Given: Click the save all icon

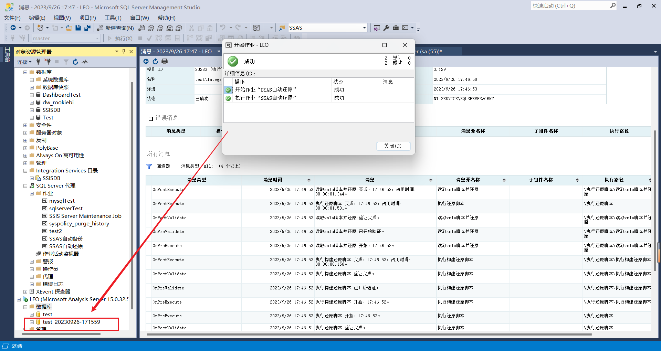Looking at the screenshot, I should pyautogui.click(x=87, y=28).
